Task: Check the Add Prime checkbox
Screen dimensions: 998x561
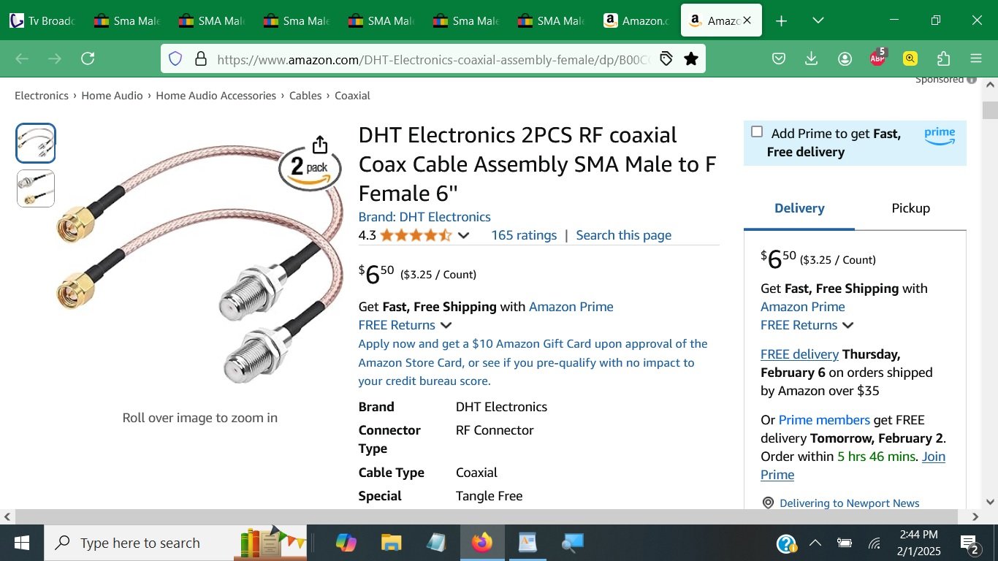Action: [x=757, y=132]
